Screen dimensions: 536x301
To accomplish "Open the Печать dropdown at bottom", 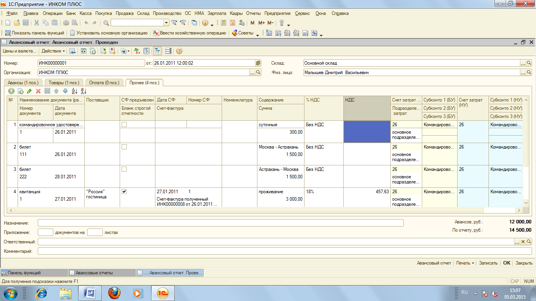I will [x=465, y=263].
